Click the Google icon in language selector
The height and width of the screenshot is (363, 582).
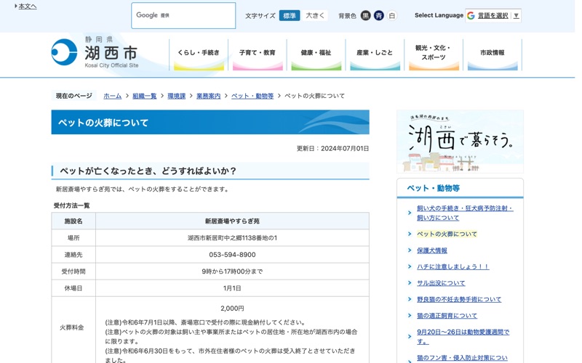click(x=471, y=15)
